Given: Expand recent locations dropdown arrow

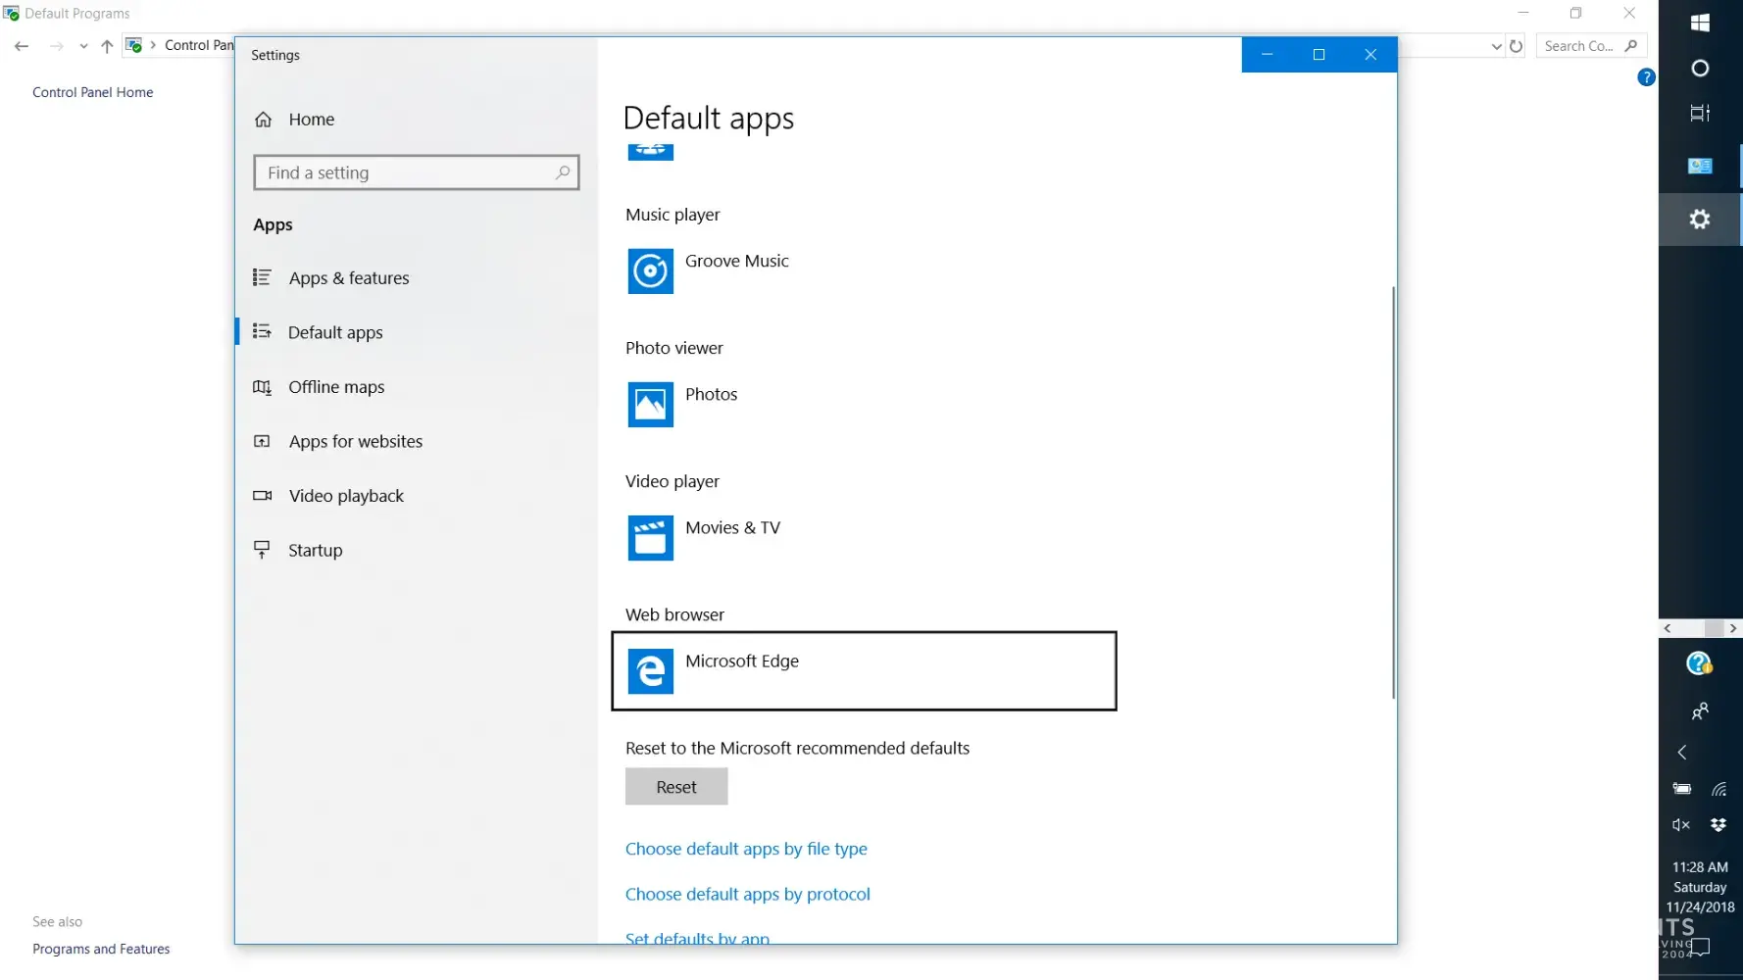Looking at the screenshot, I should click(x=83, y=46).
